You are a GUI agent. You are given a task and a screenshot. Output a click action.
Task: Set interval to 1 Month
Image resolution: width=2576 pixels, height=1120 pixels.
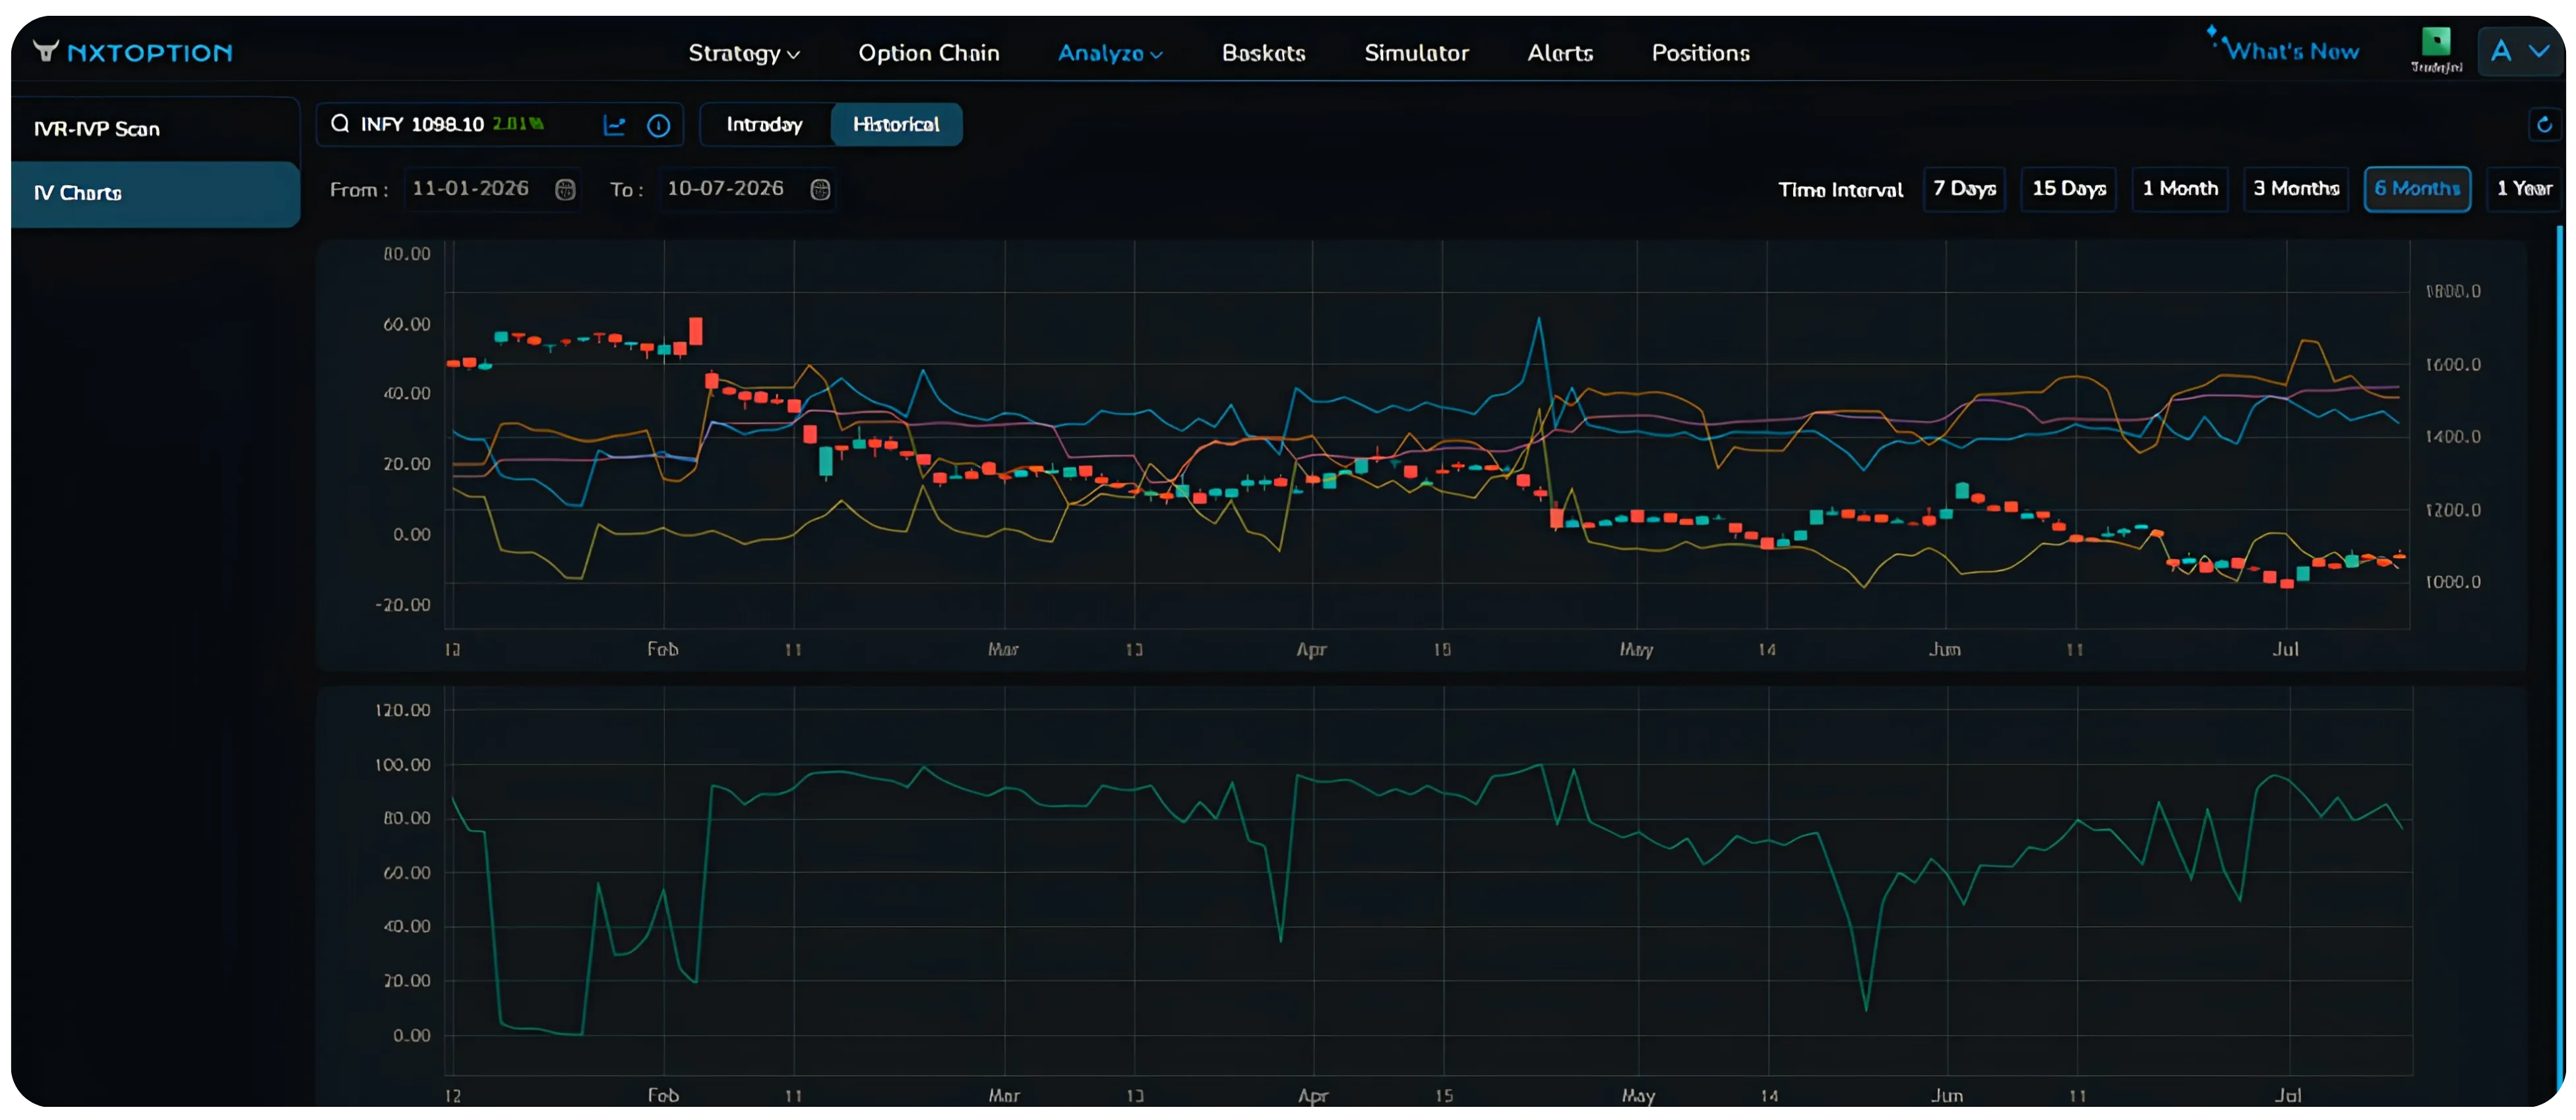point(2180,189)
